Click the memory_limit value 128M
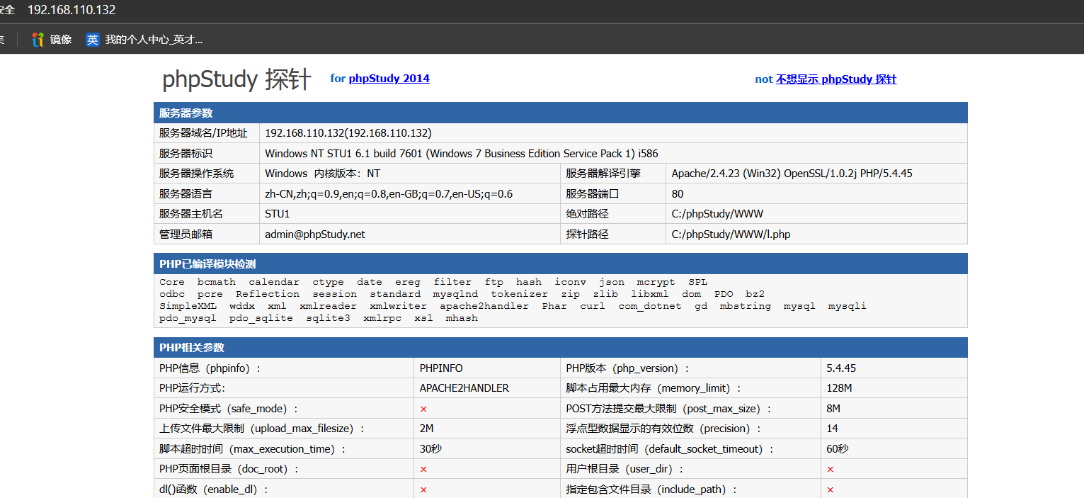 839,388
